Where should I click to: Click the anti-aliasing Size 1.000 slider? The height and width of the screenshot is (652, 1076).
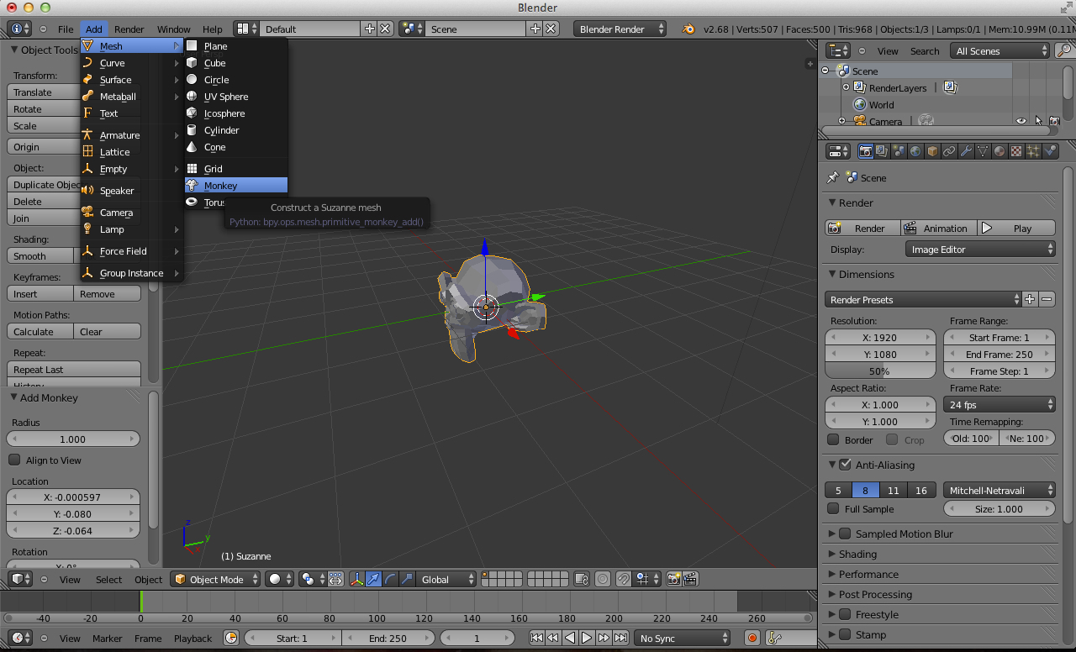click(x=1000, y=508)
